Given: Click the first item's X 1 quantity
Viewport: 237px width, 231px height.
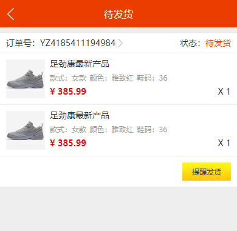Looking at the screenshot, I should 224,92.
